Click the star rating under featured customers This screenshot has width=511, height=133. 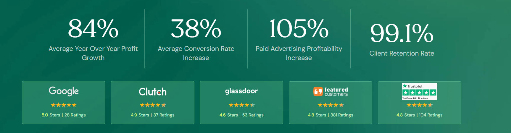(x=331, y=105)
